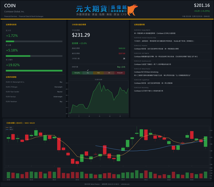
Task: Click the tallest red volume bar
Action: pos(59,173)
